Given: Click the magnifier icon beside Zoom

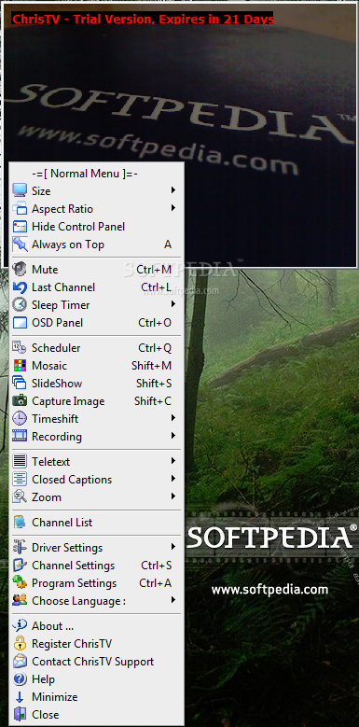Looking at the screenshot, I should pyautogui.click(x=20, y=497).
